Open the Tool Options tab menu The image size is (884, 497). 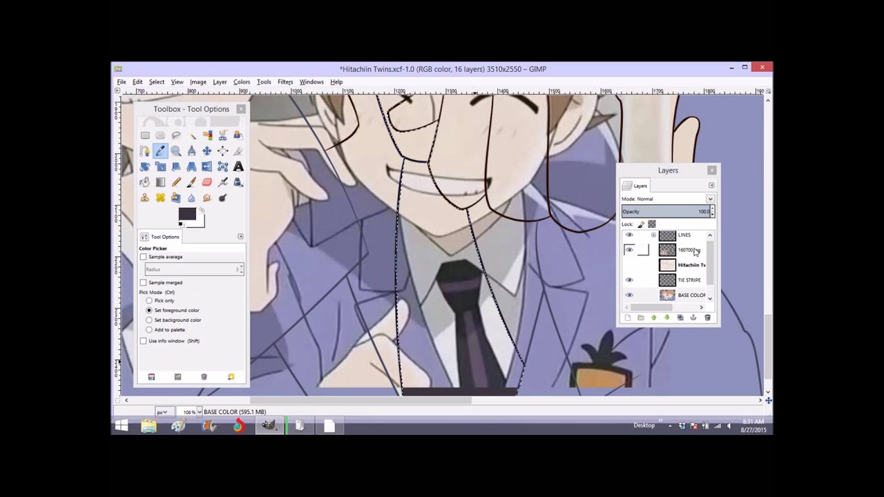coord(240,237)
